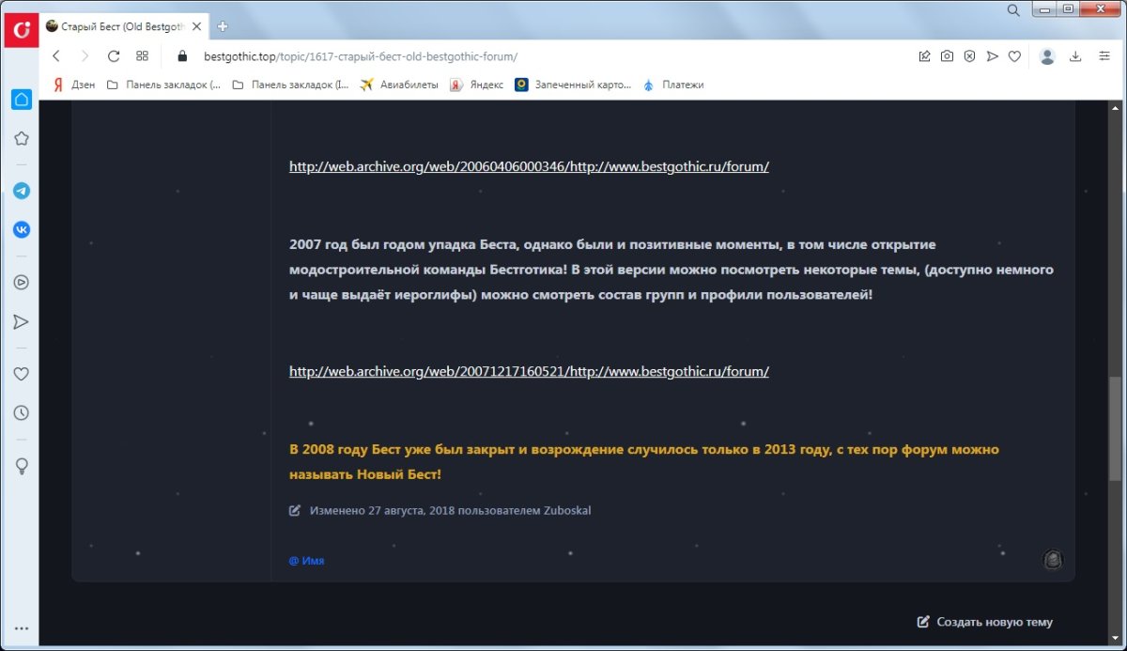Screen dimensions: 1127x651
Task: Go back to the previous page
Action: (x=56, y=56)
